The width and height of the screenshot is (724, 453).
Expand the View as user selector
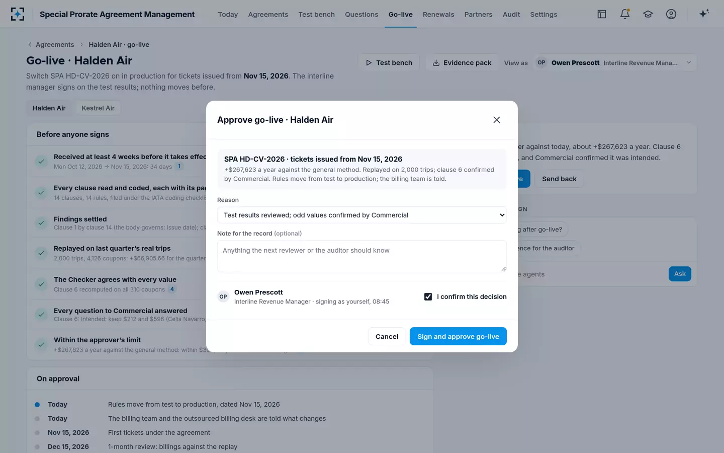click(615, 63)
